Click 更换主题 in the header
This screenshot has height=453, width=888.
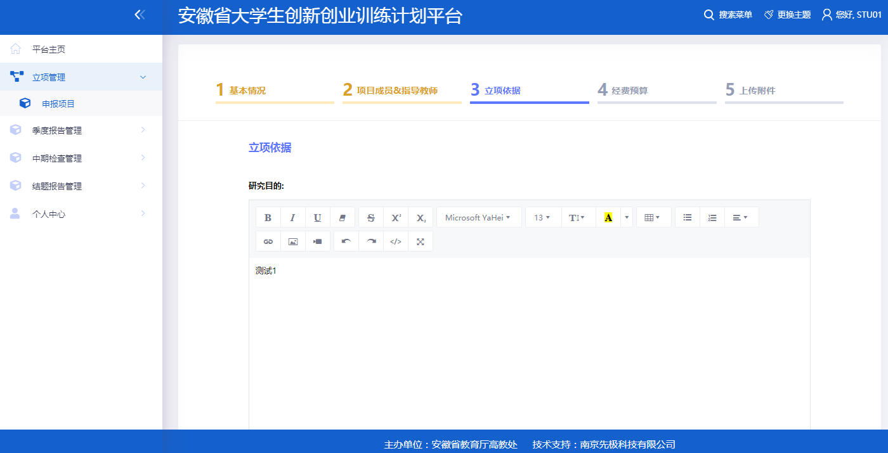pos(788,15)
